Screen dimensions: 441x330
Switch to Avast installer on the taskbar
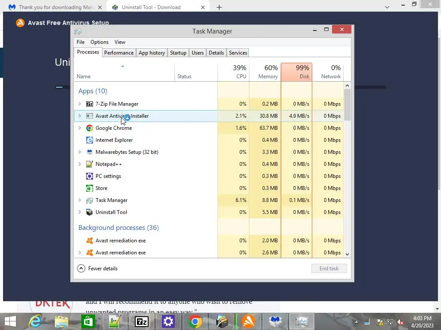tap(248, 321)
